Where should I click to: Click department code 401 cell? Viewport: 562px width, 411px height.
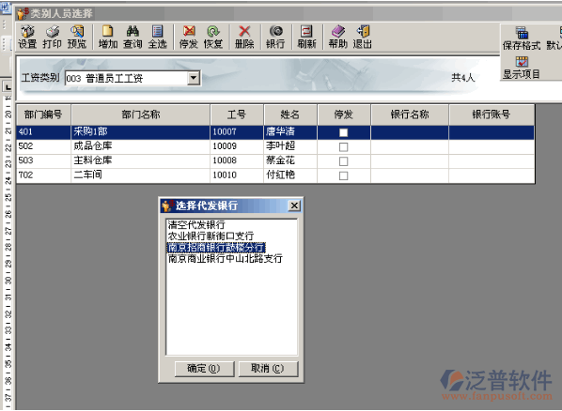[x=43, y=132]
